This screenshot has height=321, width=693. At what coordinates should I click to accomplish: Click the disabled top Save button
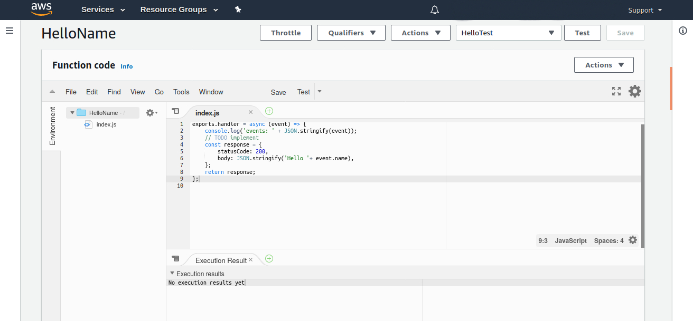click(625, 33)
